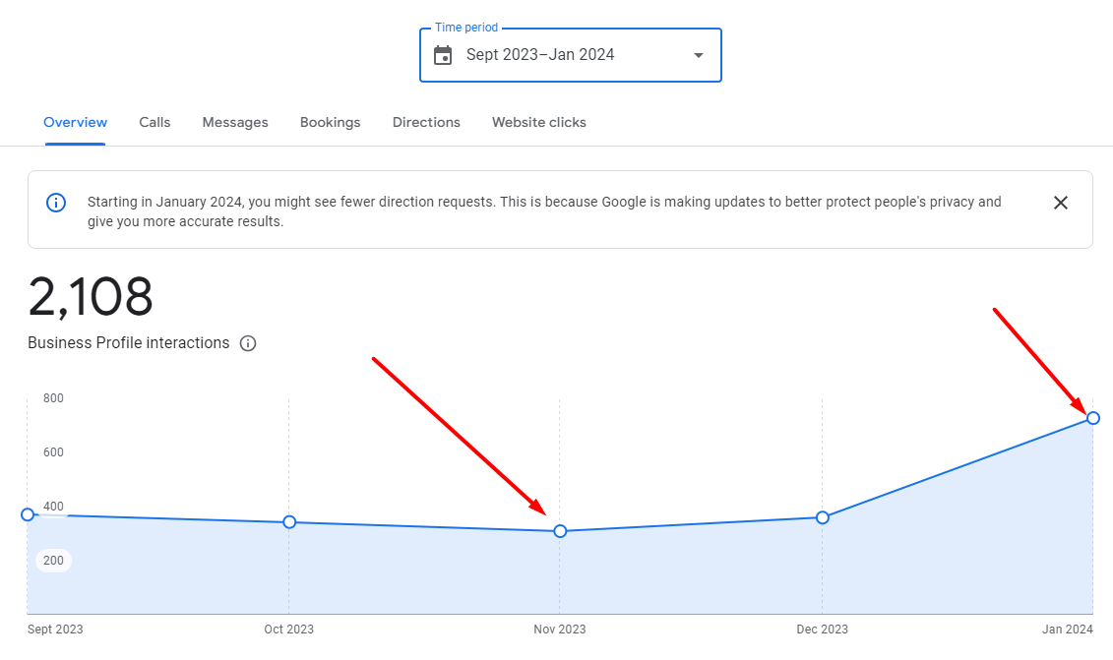Click the Jan 2024 data point

pos(1092,418)
